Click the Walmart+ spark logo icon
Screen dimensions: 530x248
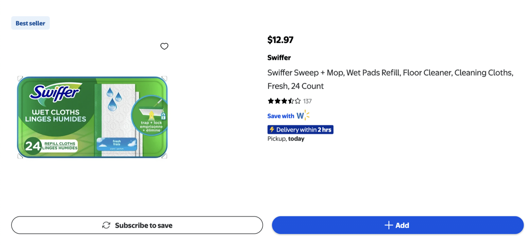[x=303, y=116]
